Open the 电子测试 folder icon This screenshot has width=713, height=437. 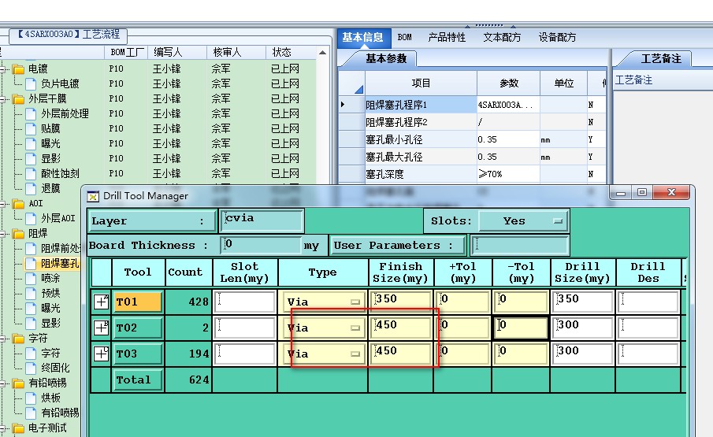tap(18, 429)
